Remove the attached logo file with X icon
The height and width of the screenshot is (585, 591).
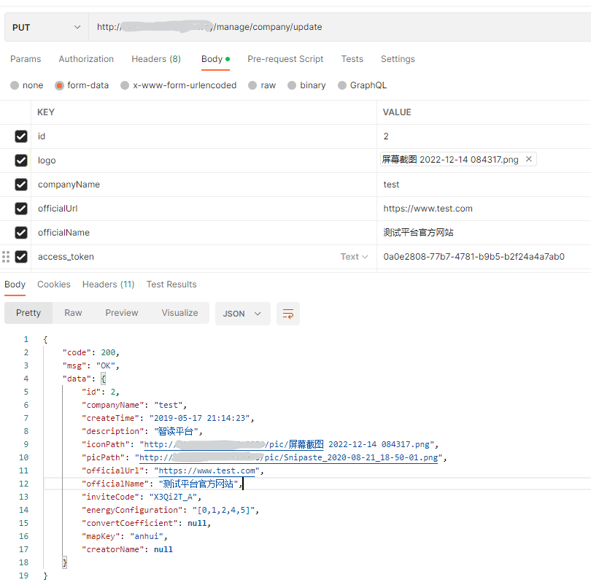[x=528, y=159]
